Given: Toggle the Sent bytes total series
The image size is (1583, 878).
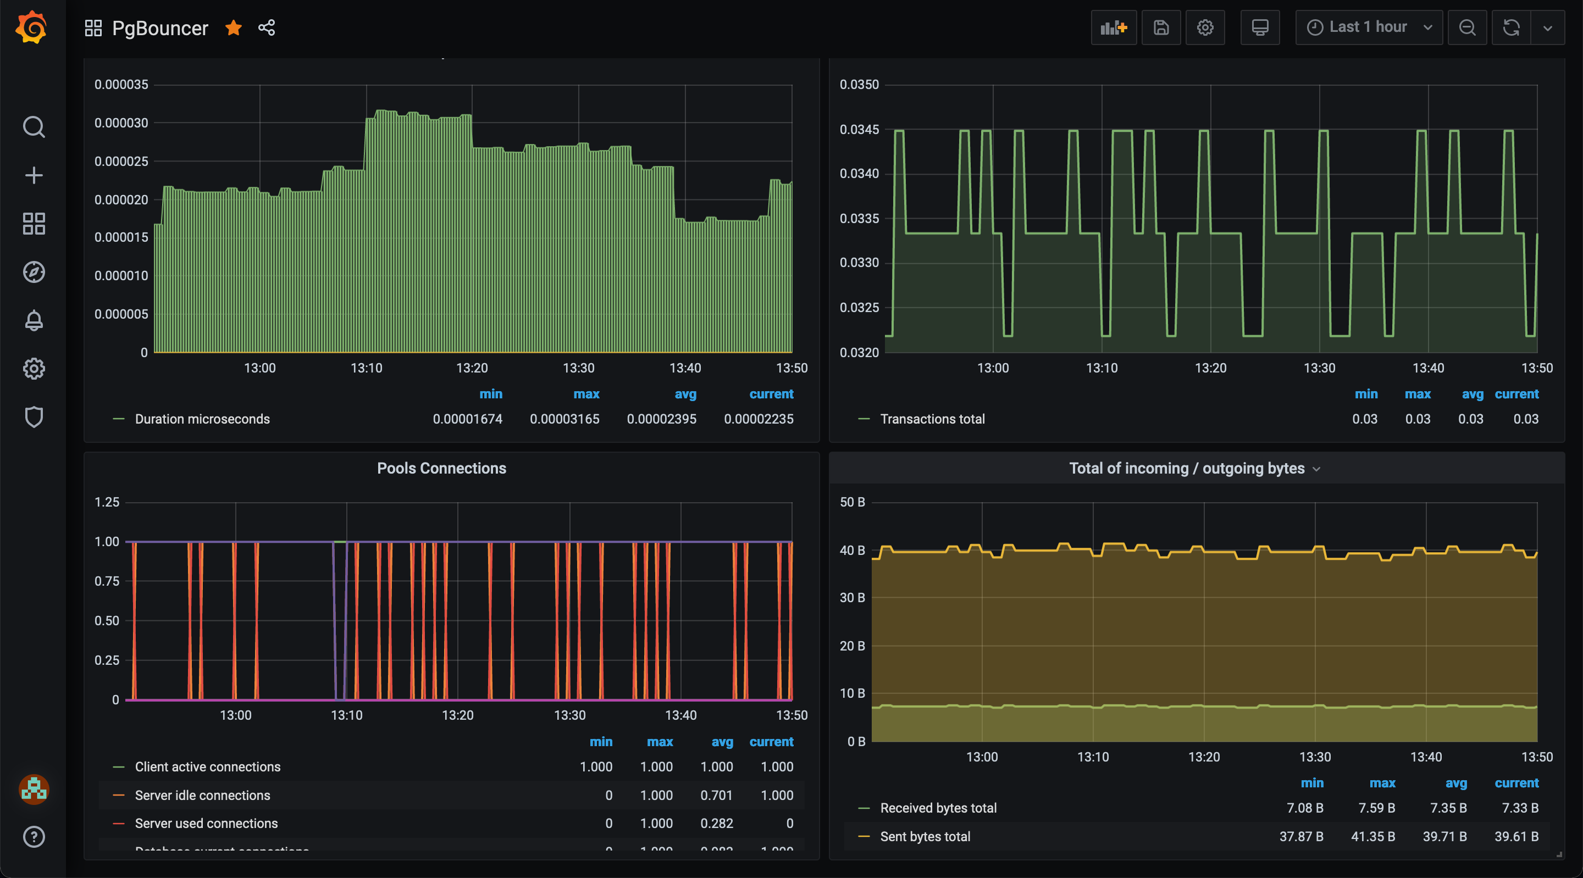Looking at the screenshot, I should click(925, 836).
